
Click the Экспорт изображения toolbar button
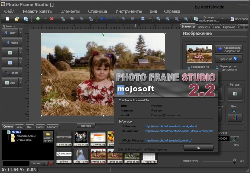click(x=207, y=19)
